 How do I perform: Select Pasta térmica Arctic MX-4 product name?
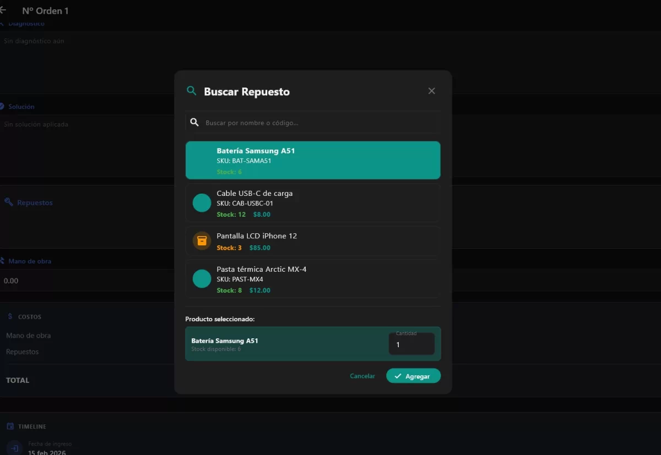coord(262,269)
